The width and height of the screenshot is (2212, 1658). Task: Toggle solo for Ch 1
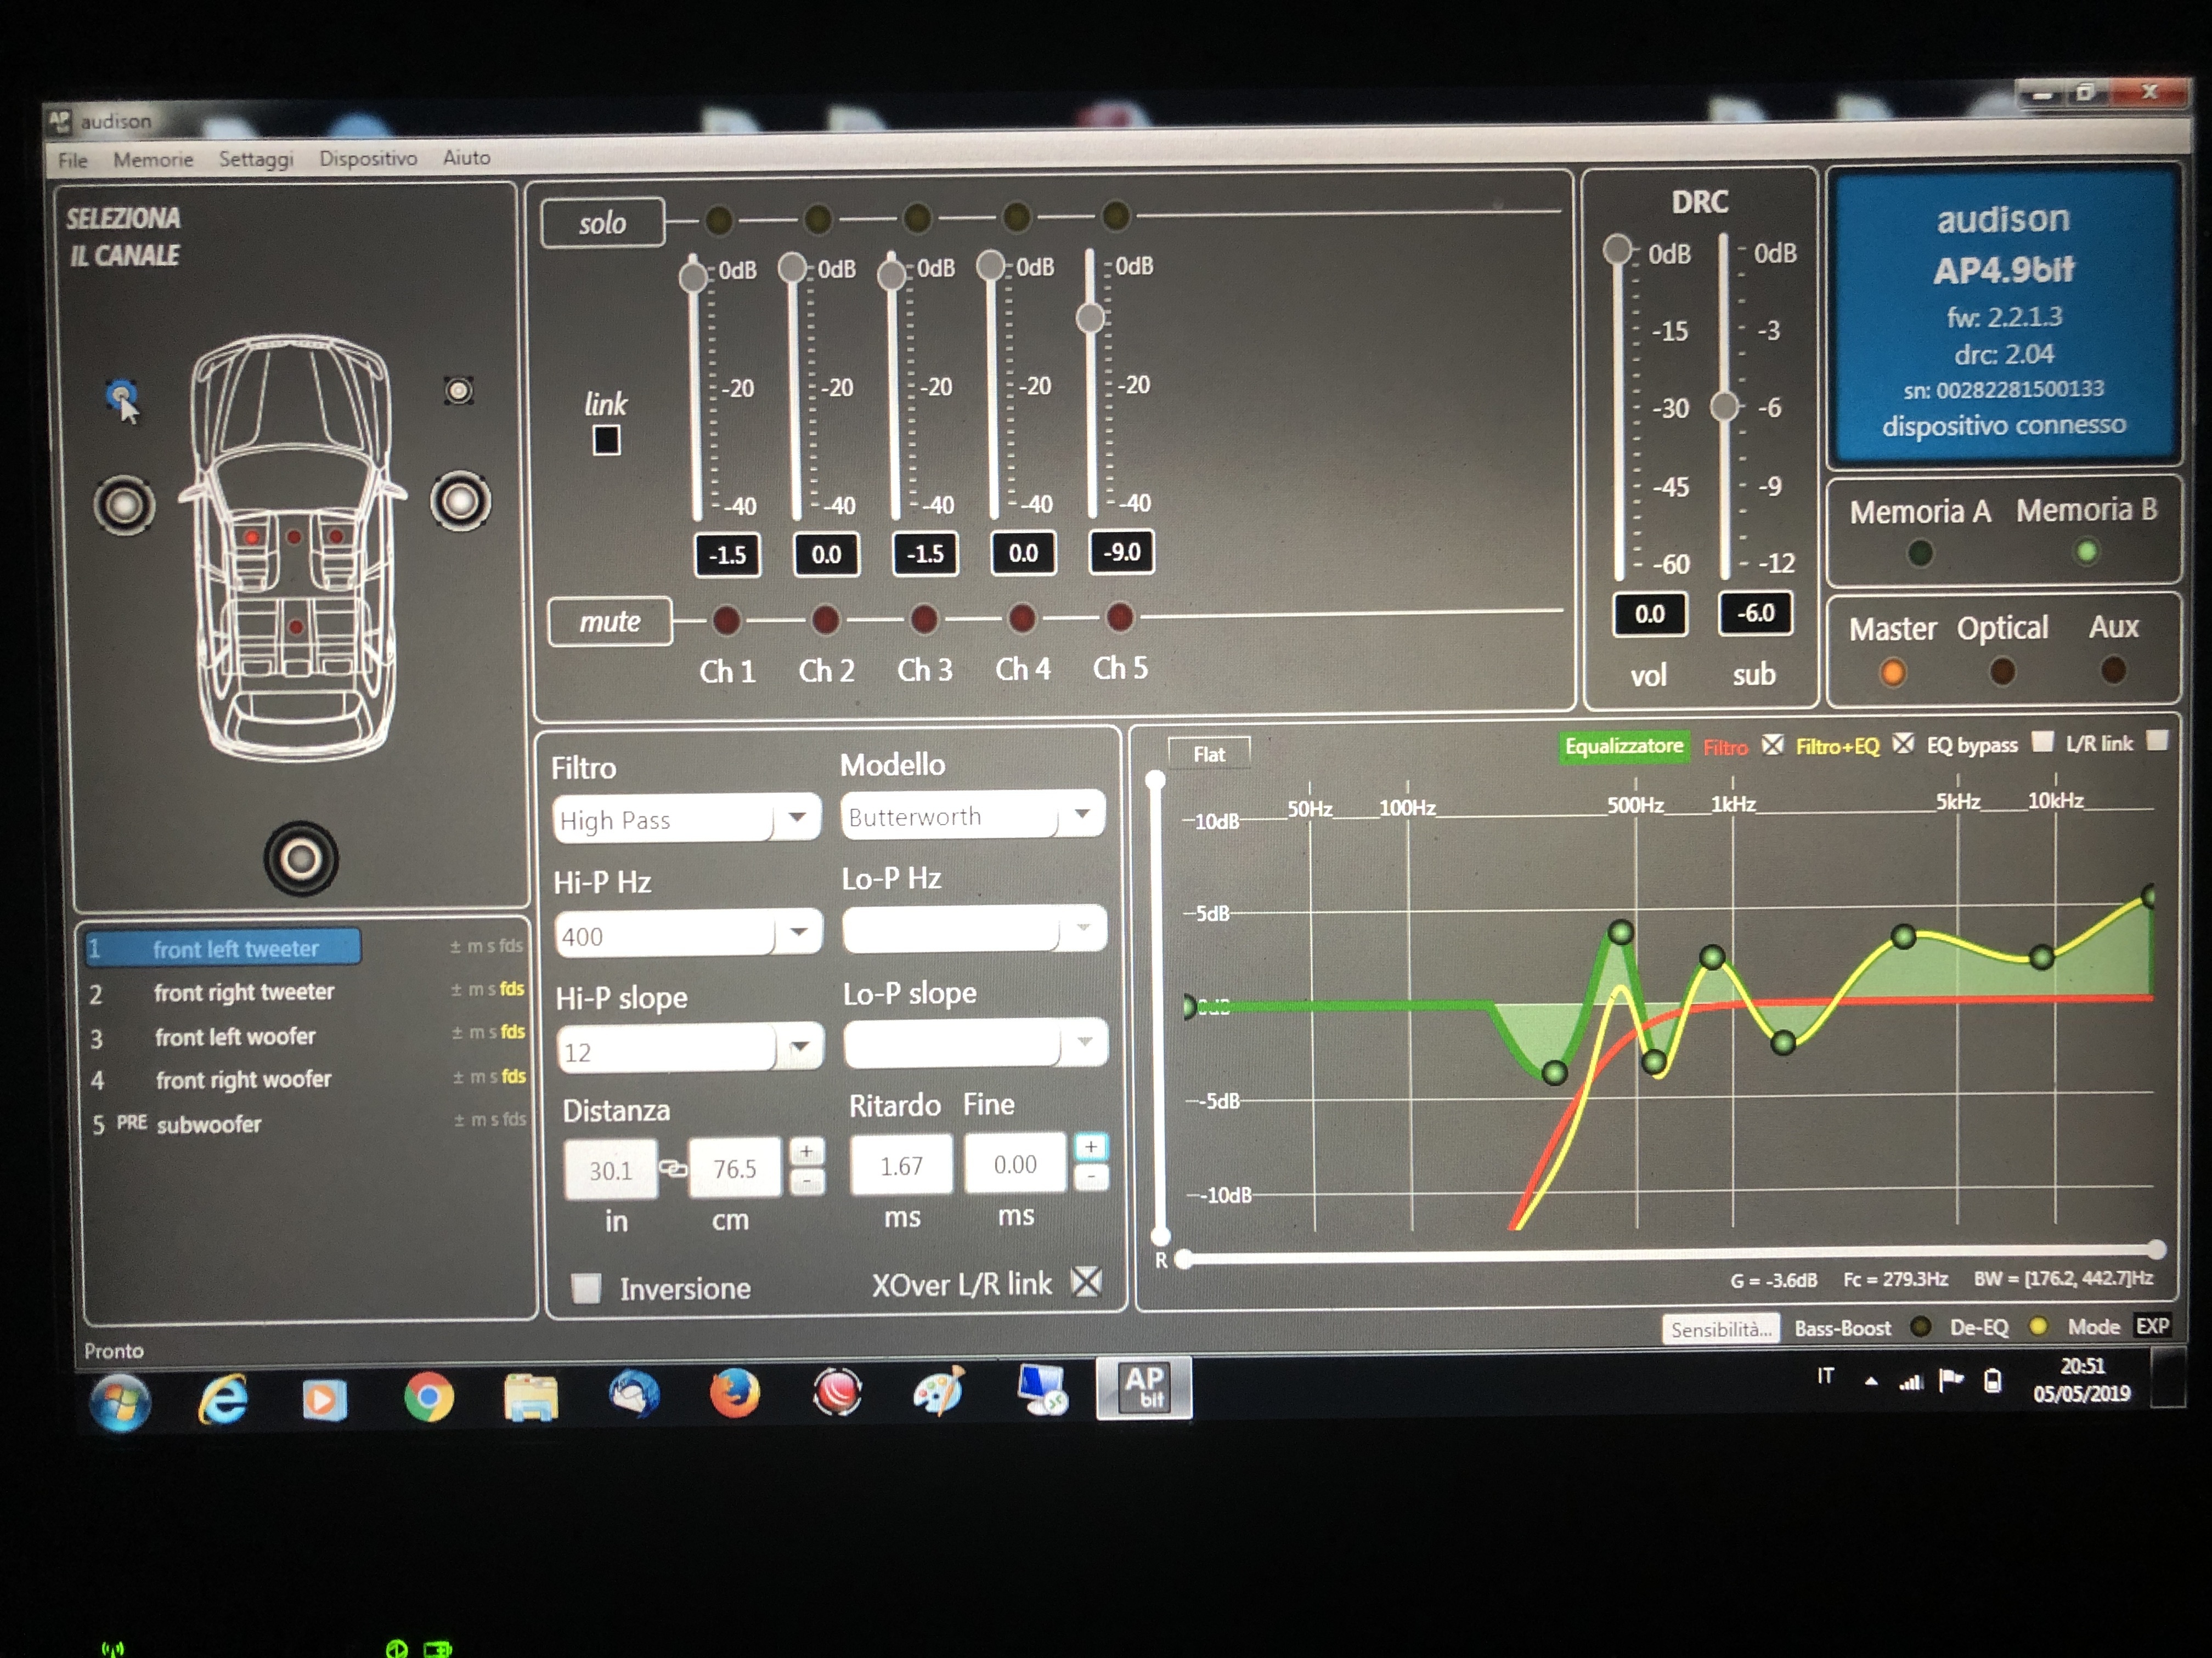[718, 219]
